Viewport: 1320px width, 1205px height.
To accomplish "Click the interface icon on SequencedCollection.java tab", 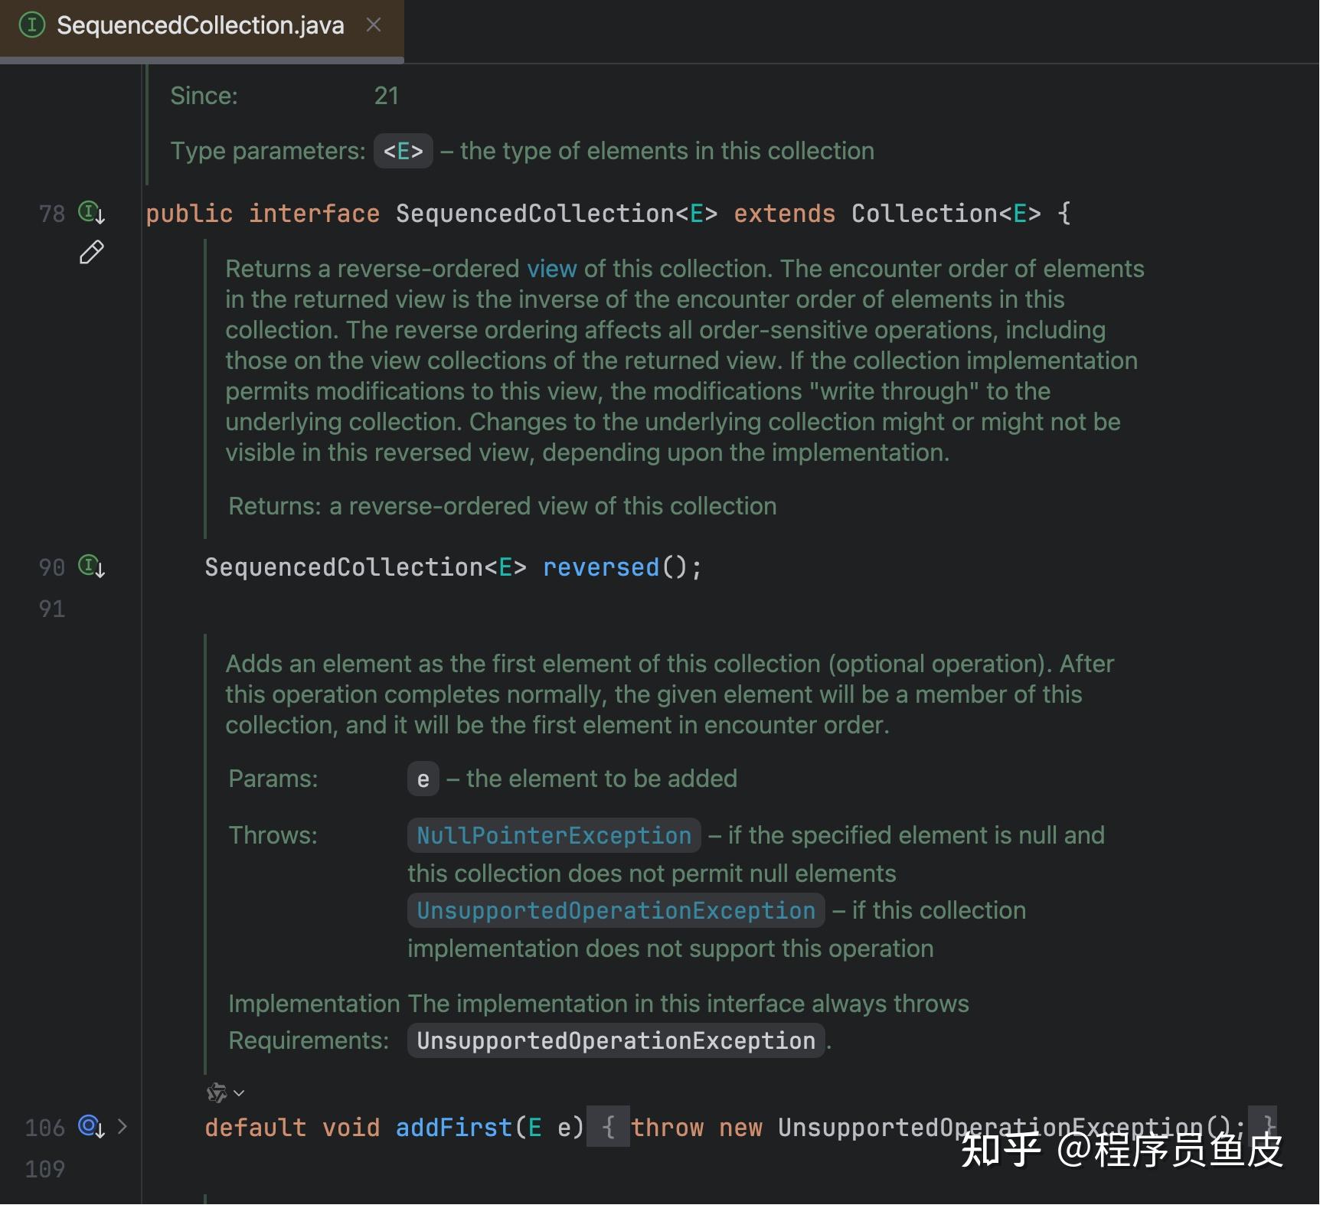I will 31,25.
